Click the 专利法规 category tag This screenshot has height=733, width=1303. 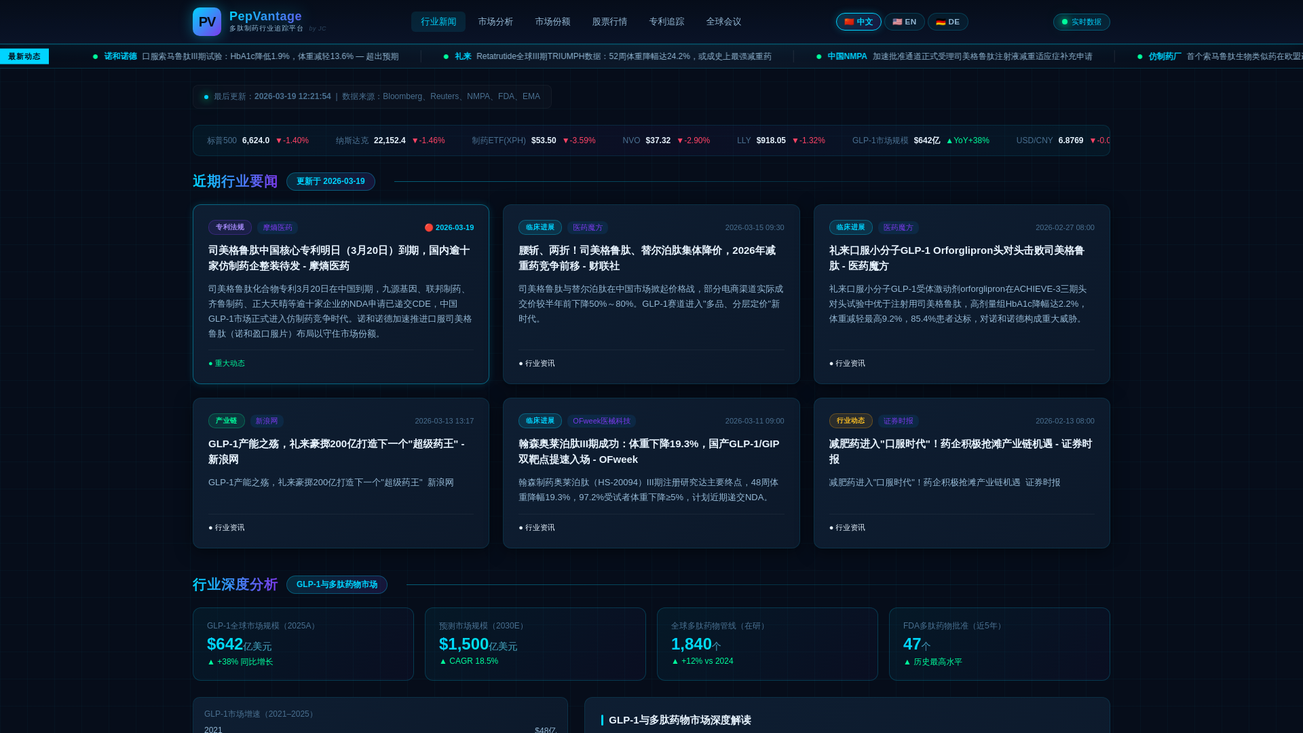coord(230,227)
